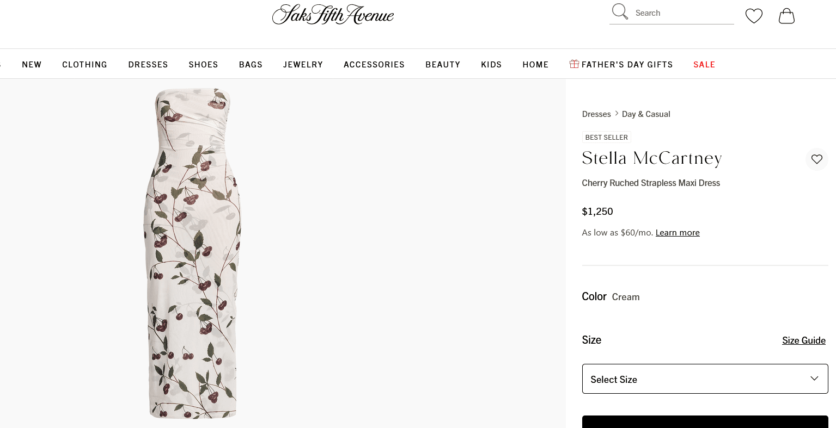Open the Jewelry menu item
Image resolution: width=836 pixels, height=428 pixels.
click(303, 65)
